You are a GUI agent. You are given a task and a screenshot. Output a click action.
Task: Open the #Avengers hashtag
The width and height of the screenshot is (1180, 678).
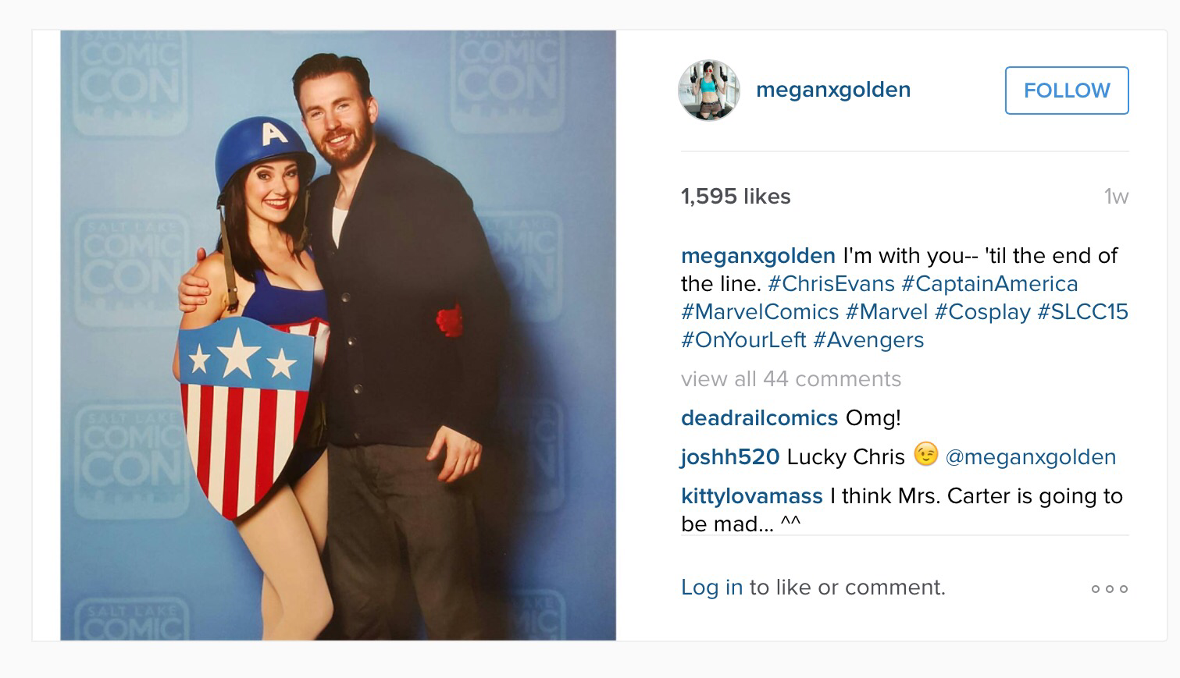(x=868, y=340)
